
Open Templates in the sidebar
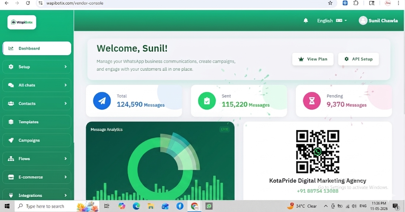(37, 122)
